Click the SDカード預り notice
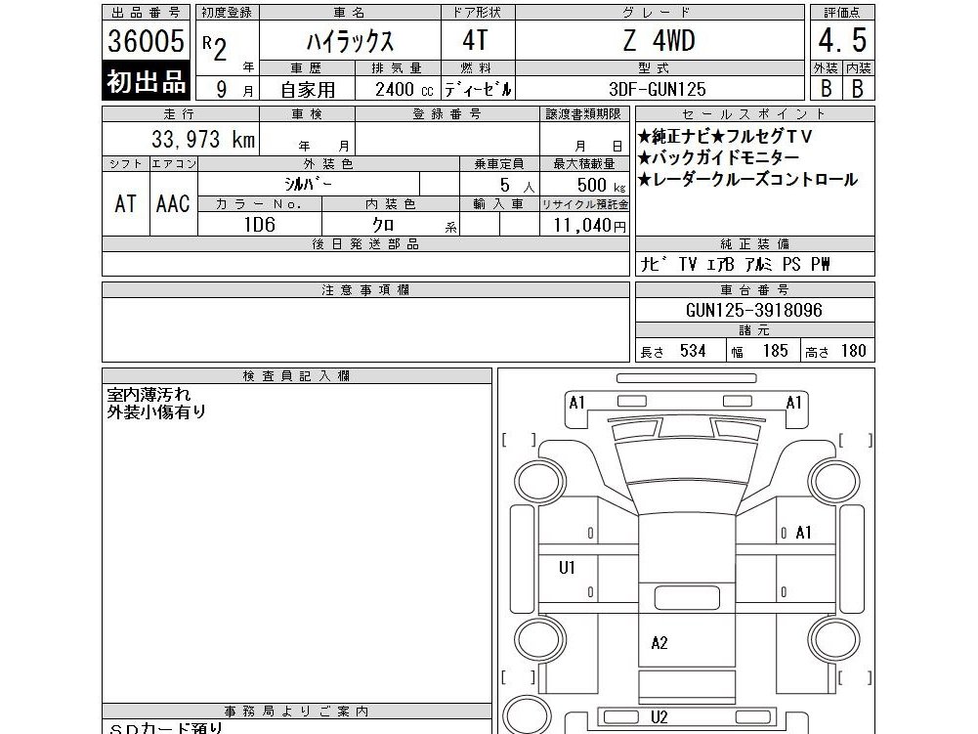This screenshot has height=734, width=978. point(165,728)
